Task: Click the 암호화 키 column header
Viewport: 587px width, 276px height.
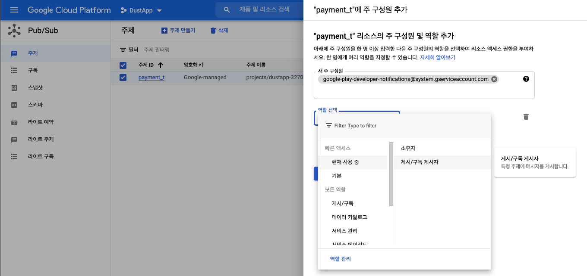Action: [193, 65]
